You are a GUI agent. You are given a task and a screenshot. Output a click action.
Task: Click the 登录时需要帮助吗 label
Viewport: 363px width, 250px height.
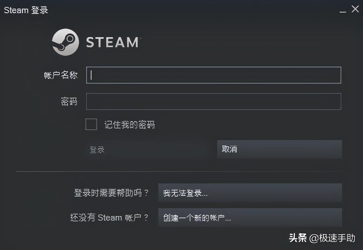pos(110,192)
